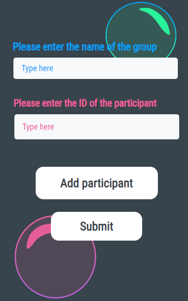Click the blue "Type here" placeholder text
This screenshot has width=188, height=301.
[x=38, y=68]
